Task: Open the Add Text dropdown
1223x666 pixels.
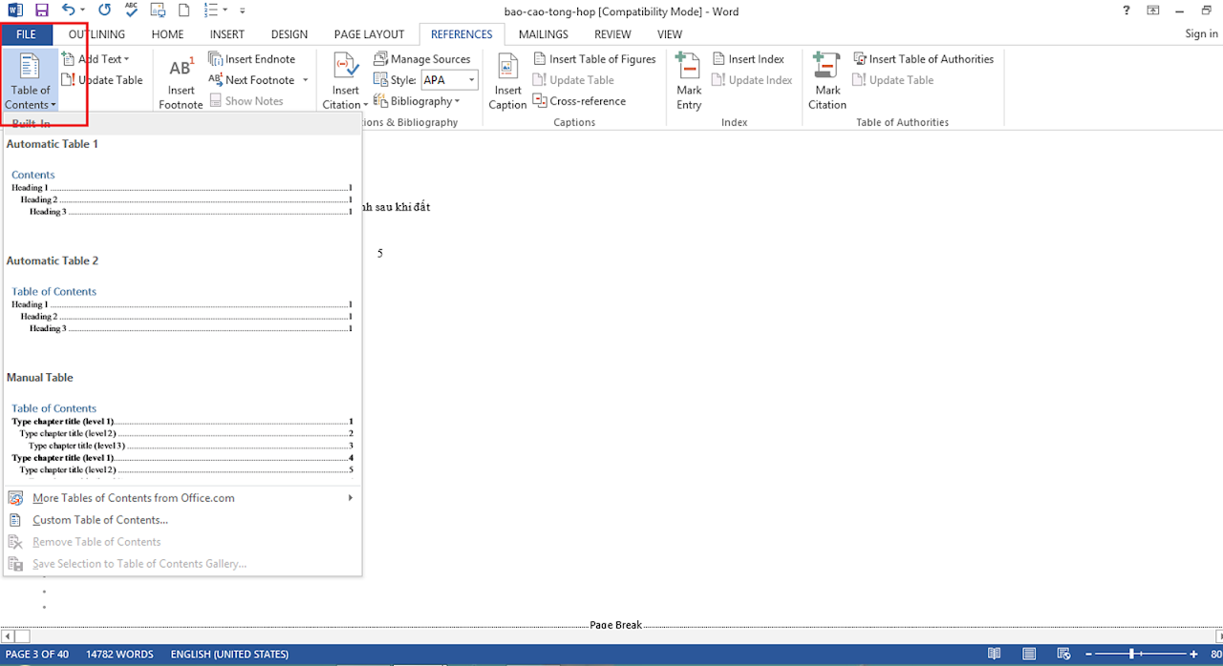Action: click(96, 59)
